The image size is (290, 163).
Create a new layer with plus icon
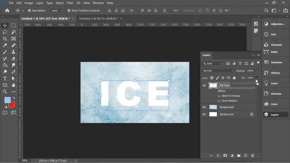tap(246, 156)
